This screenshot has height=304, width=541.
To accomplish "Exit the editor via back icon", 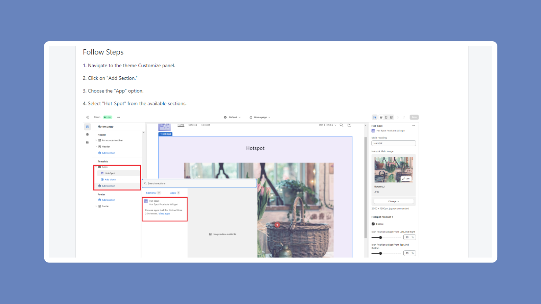I will pyautogui.click(x=87, y=117).
